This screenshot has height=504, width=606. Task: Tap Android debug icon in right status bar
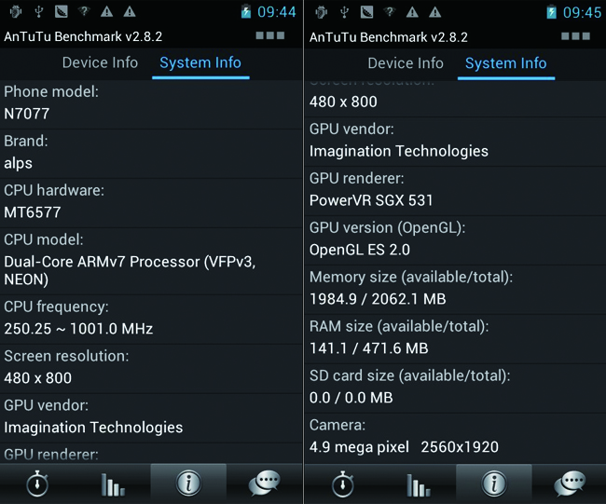(322, 12)
